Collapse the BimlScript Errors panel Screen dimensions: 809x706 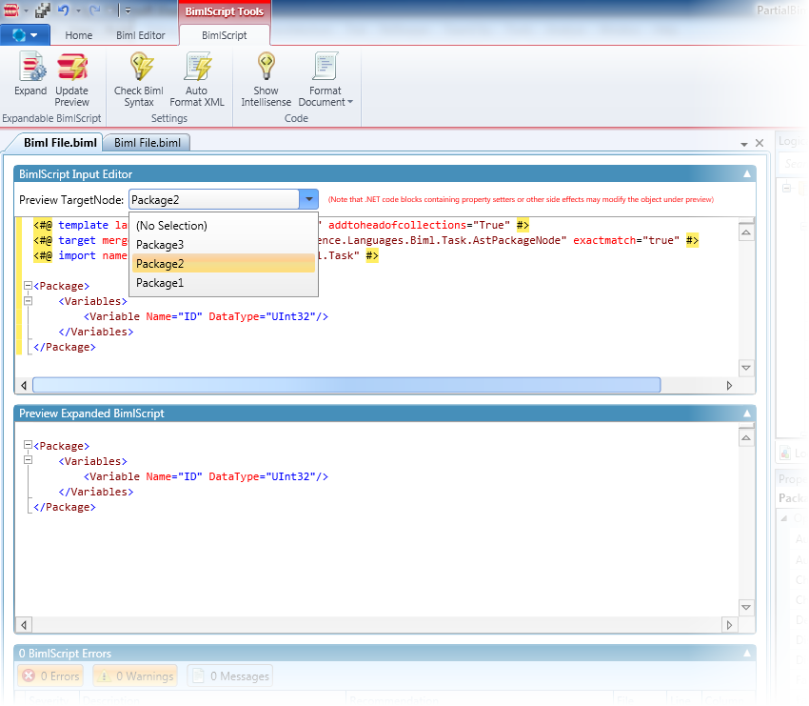746,654
